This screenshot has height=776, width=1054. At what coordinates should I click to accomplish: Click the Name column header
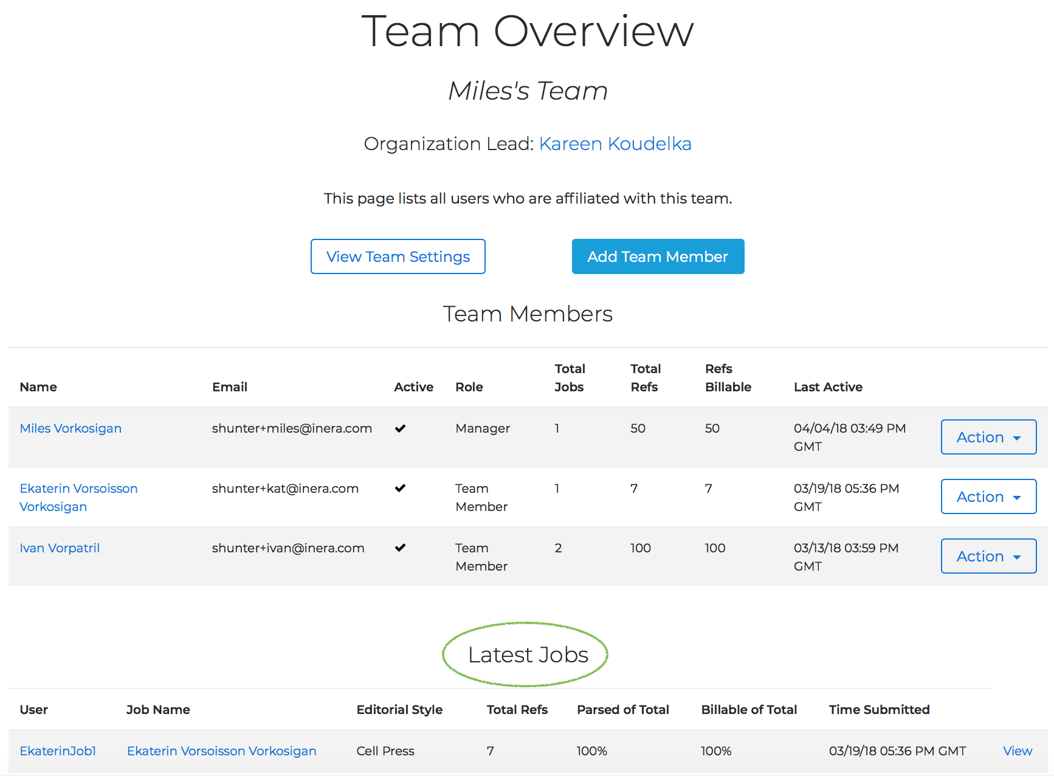click(x=38, y=387)
